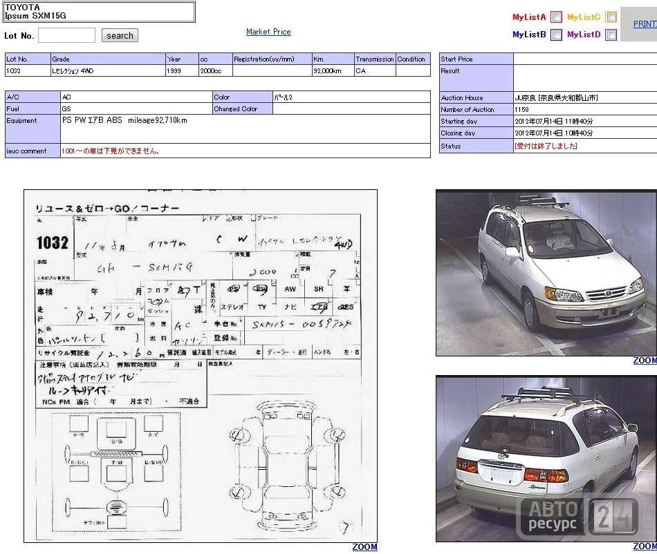Open ZOOM link under auction sheet
657x554 pixels.
(x=364, y=547)
